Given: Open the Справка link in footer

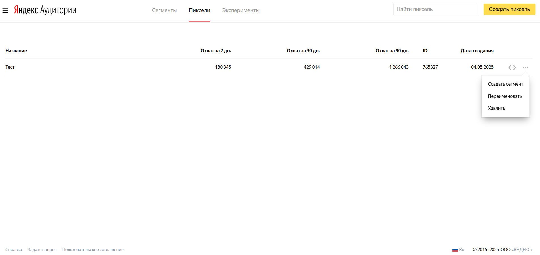Looking at the screenshot, I should click(x=14, y=250).
